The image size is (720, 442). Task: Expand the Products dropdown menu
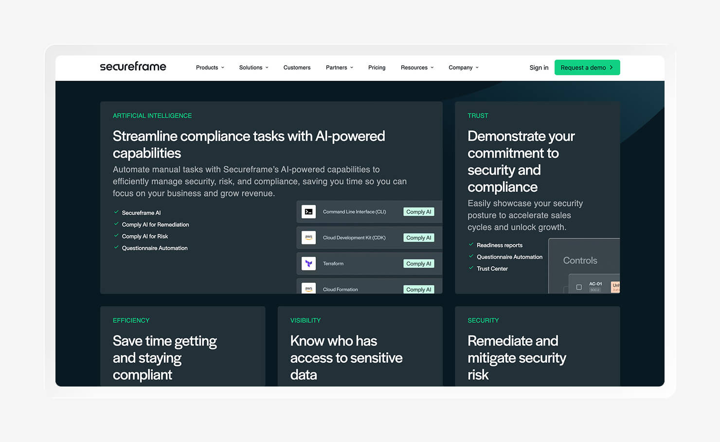pyautogui.click(x=210, y=68)
